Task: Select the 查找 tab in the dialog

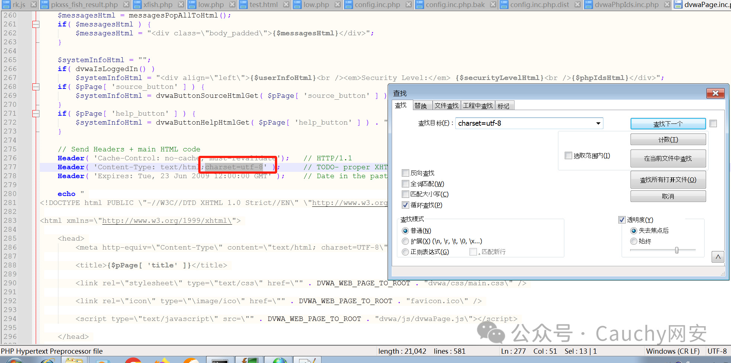Action: 401,106
